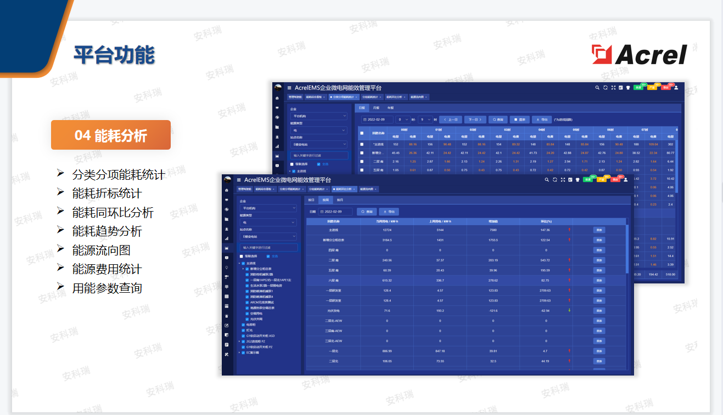The height and width of the screenshot is (415, 723).
Task: Click home icon in front window sidebar
Action: 227,190
